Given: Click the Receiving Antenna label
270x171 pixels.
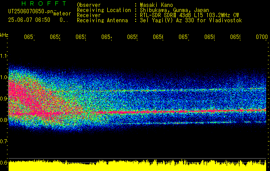Looking at the screenshot, I should click(x=102, y=21).
